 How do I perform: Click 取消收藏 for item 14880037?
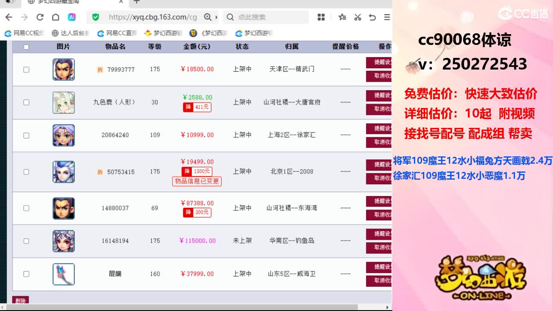pyautogui.click(x=379, y=215)
